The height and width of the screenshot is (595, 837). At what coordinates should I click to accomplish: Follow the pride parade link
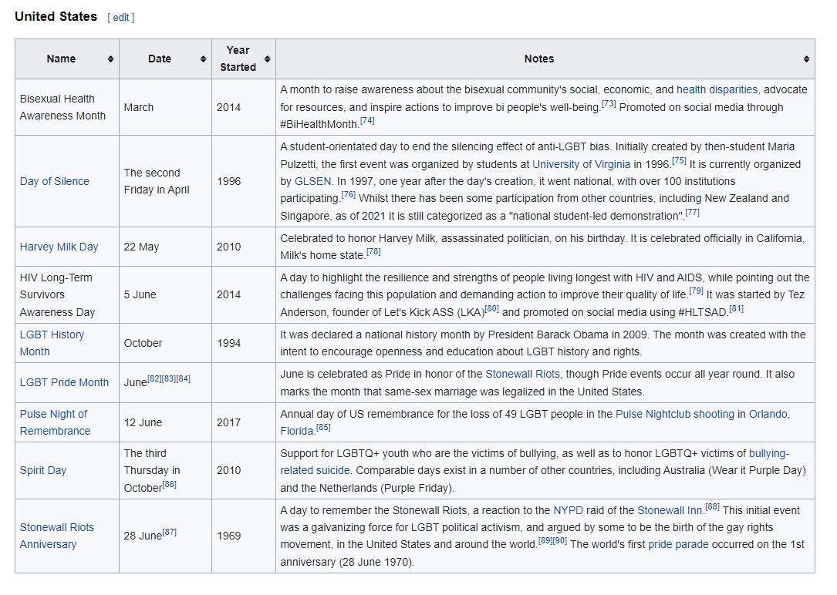(678, 544)
